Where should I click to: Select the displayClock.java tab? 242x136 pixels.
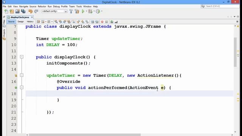(x=20, y=17)
